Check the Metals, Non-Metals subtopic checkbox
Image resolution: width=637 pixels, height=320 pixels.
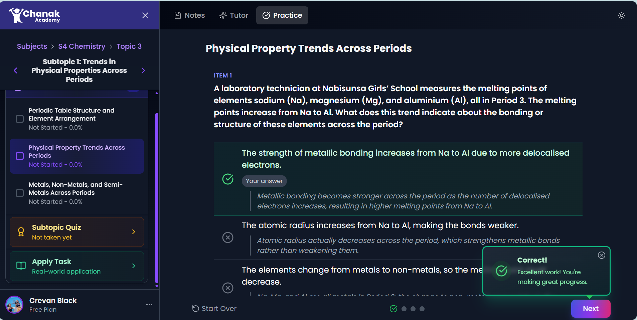tap(19, 193)
